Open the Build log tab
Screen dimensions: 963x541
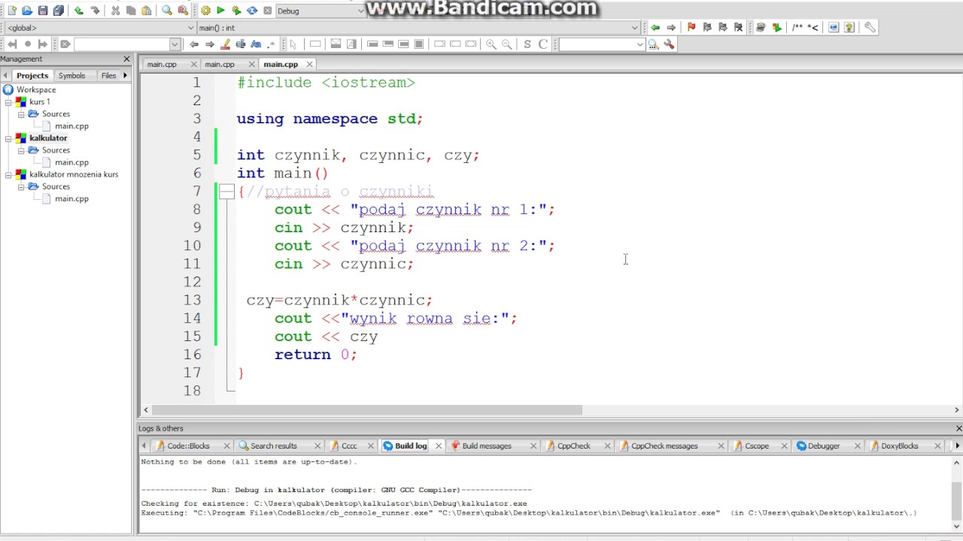click(411, 446)
